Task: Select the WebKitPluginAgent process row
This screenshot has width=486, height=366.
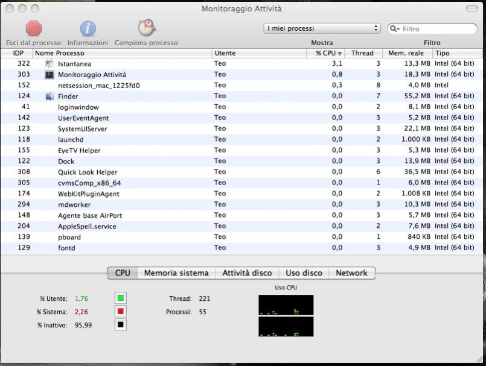Action: [241, 194]
